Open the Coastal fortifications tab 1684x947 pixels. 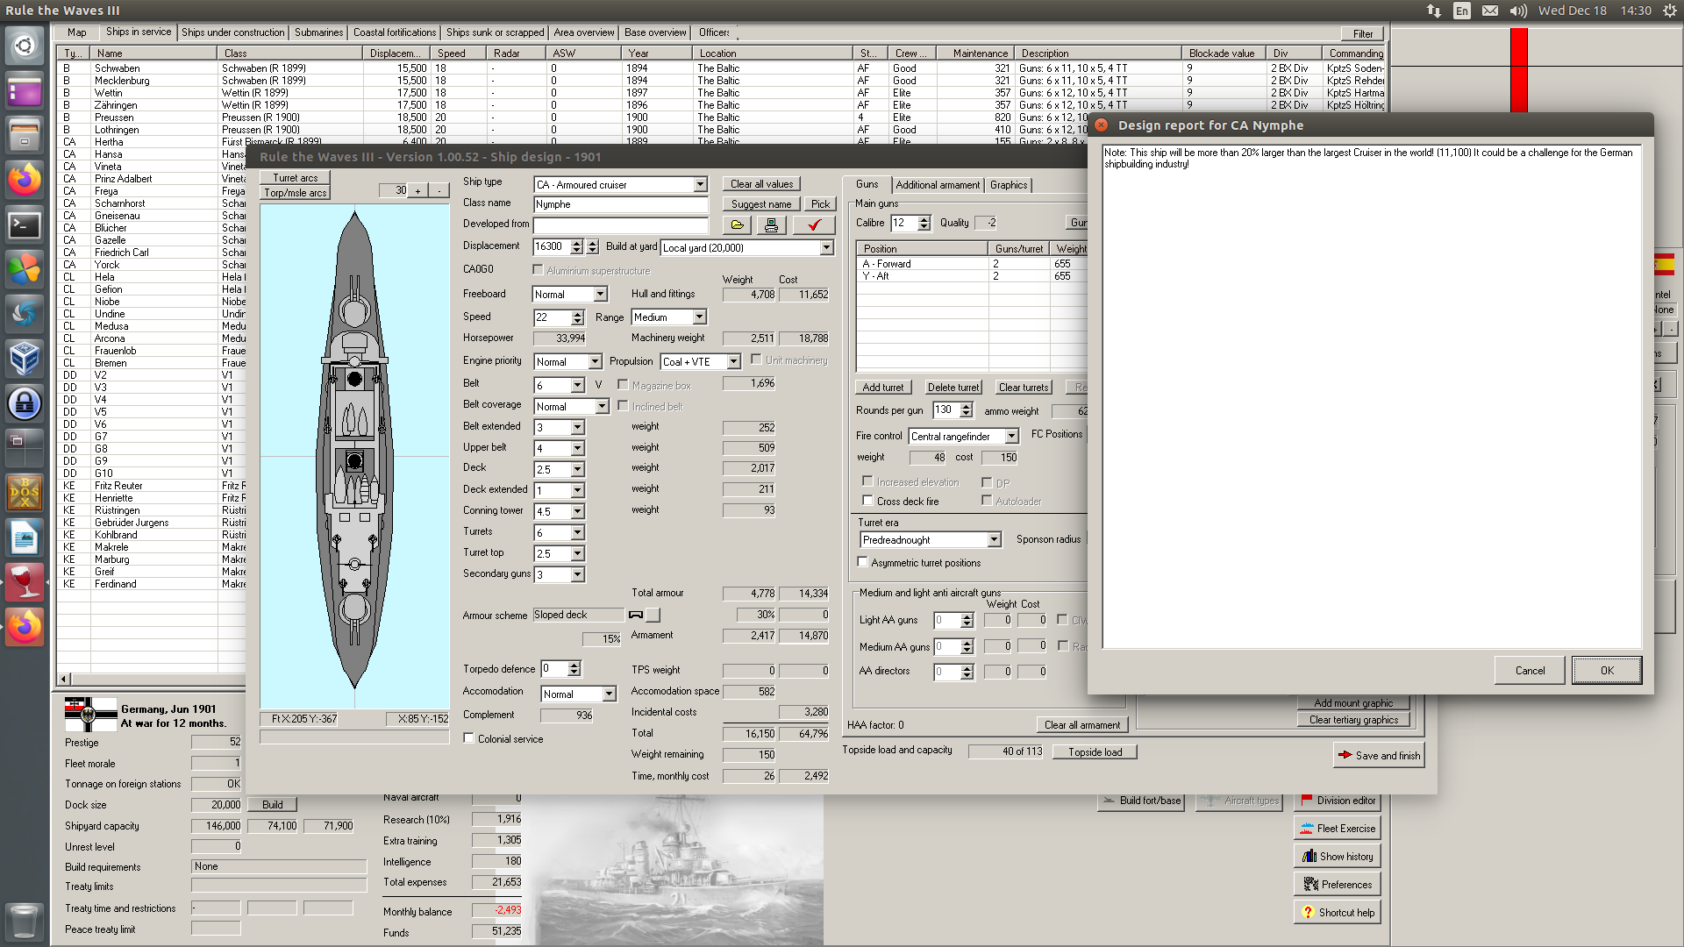coord(395,32)
